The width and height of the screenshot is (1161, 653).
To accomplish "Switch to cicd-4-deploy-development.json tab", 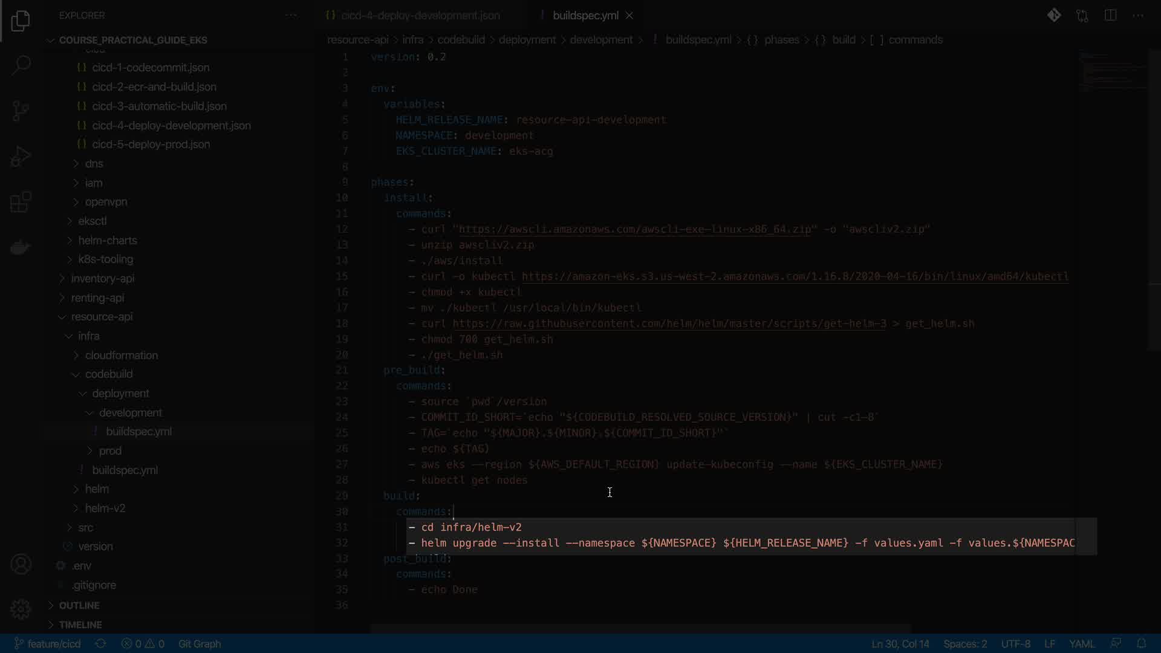I will 420,15.
